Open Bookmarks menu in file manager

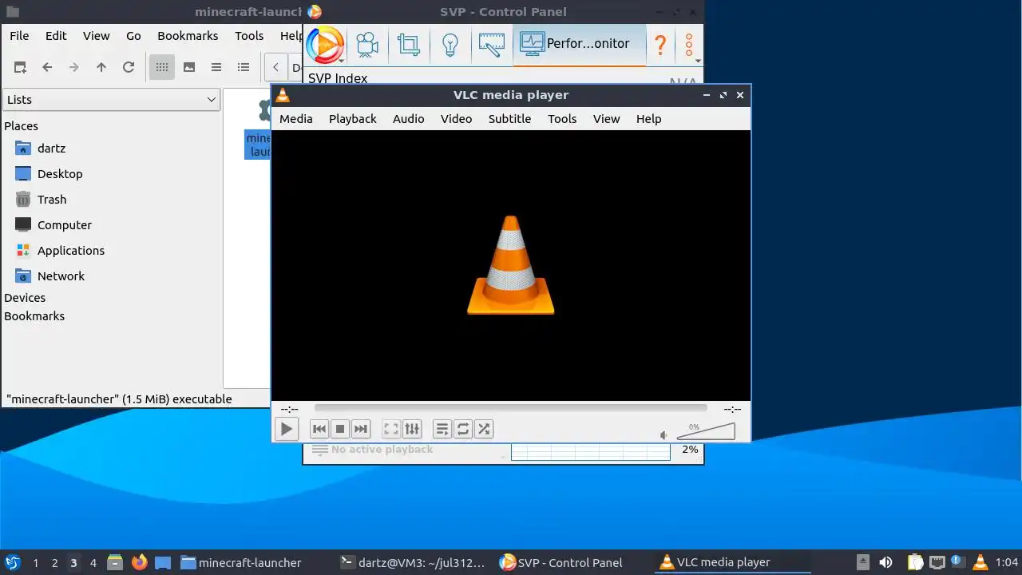click(188, 35)
